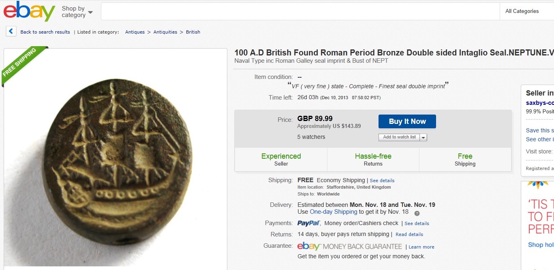Go back to search results
The image size is (554, 270).
point(45,32)
